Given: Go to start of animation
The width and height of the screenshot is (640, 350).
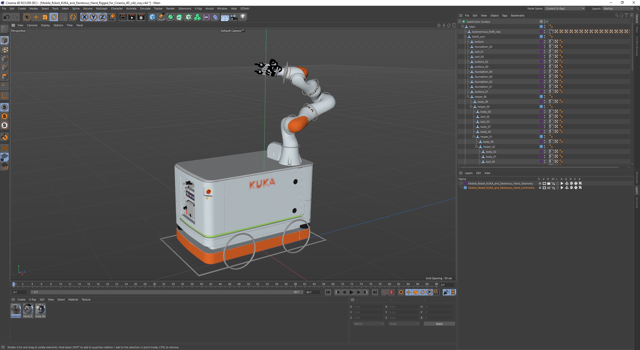Looking at the screenshot, I should [x=328, y=292].
